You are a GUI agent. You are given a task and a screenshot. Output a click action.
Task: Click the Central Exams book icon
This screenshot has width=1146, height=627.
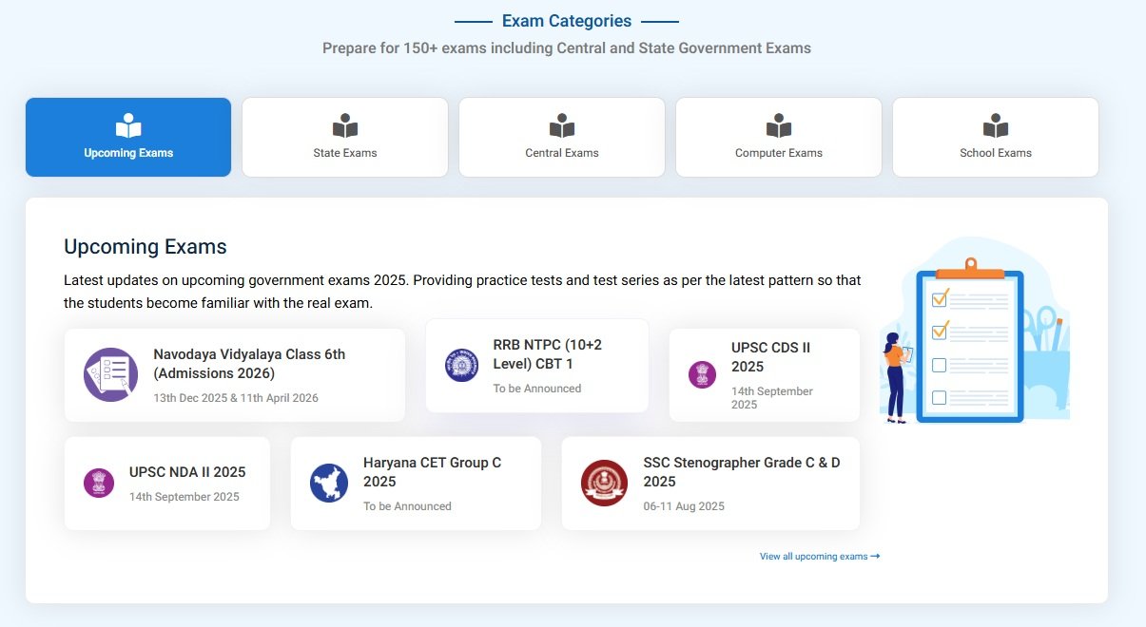point(562,125)
